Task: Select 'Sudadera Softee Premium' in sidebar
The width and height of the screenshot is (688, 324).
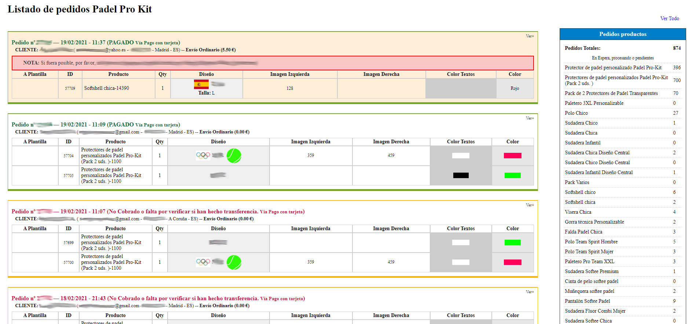Action: coord(623,271)
